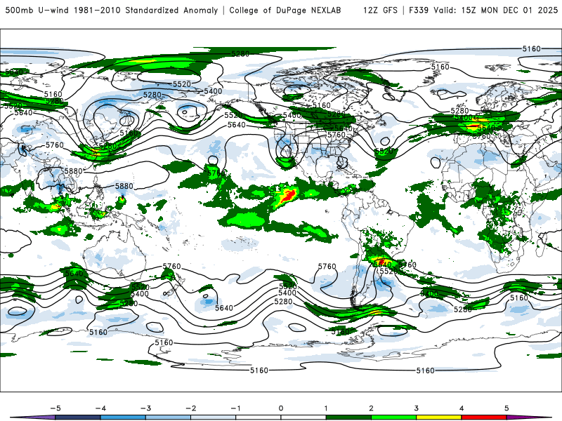Select the medium blue colorbar segment between -4 and -3

pyautogui.click(x=123, y=417)
